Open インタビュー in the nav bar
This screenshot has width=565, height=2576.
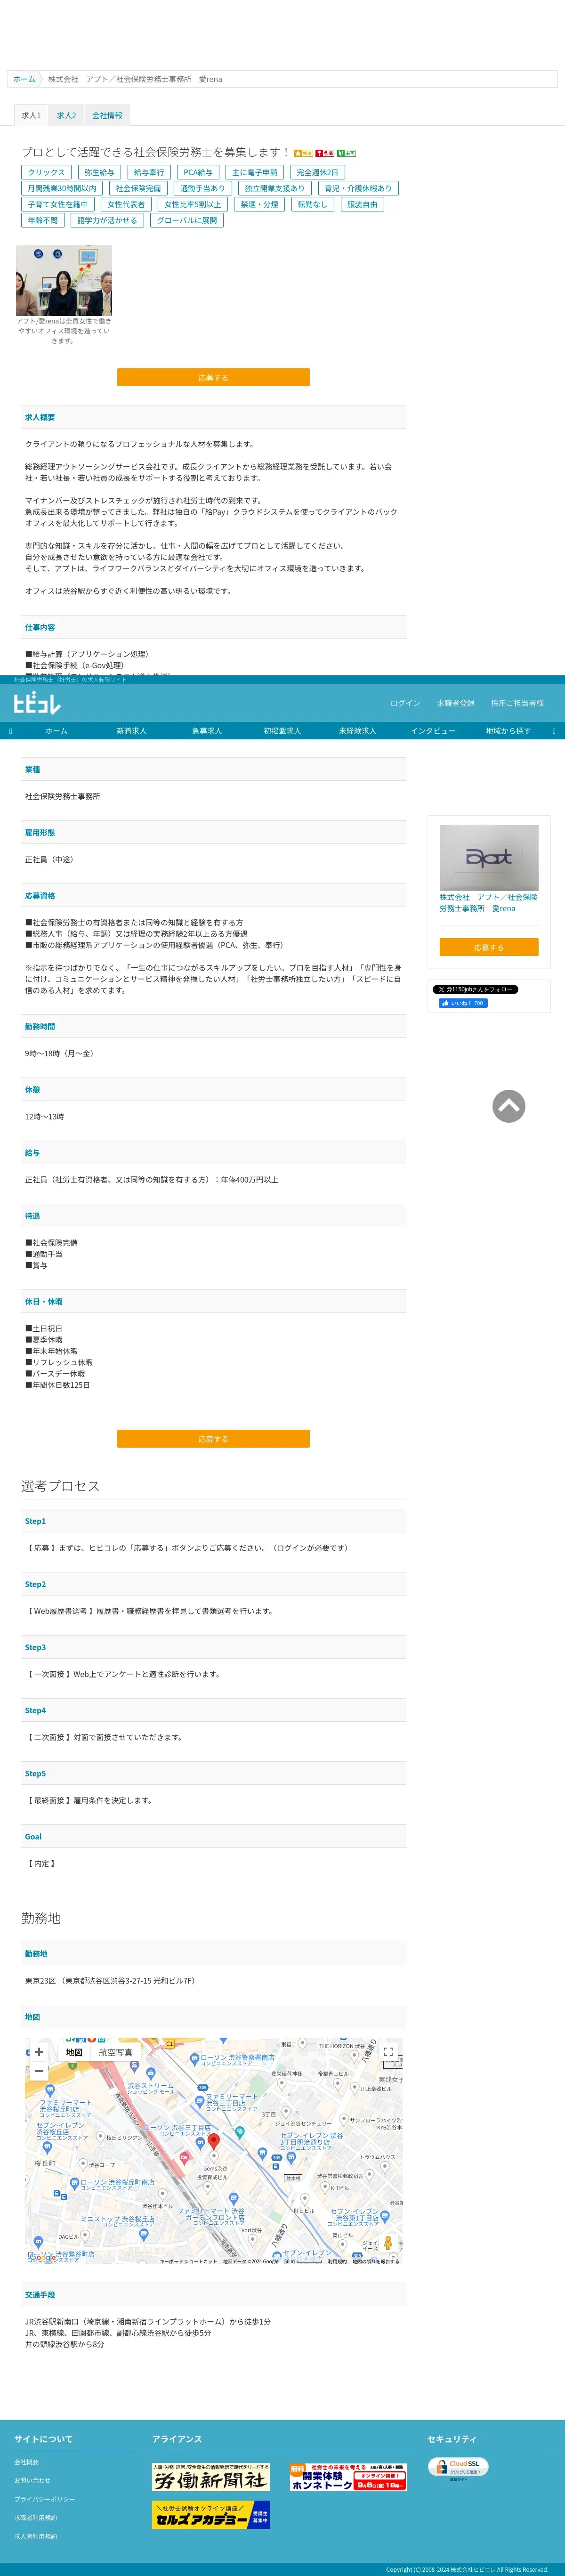(x=433, y=731)
